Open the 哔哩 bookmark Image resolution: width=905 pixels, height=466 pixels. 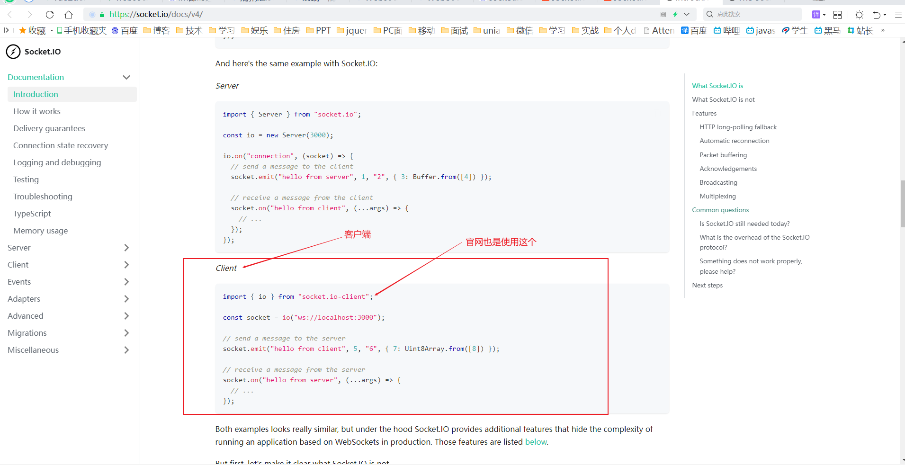pyautogui.click(x=726, y=30)
